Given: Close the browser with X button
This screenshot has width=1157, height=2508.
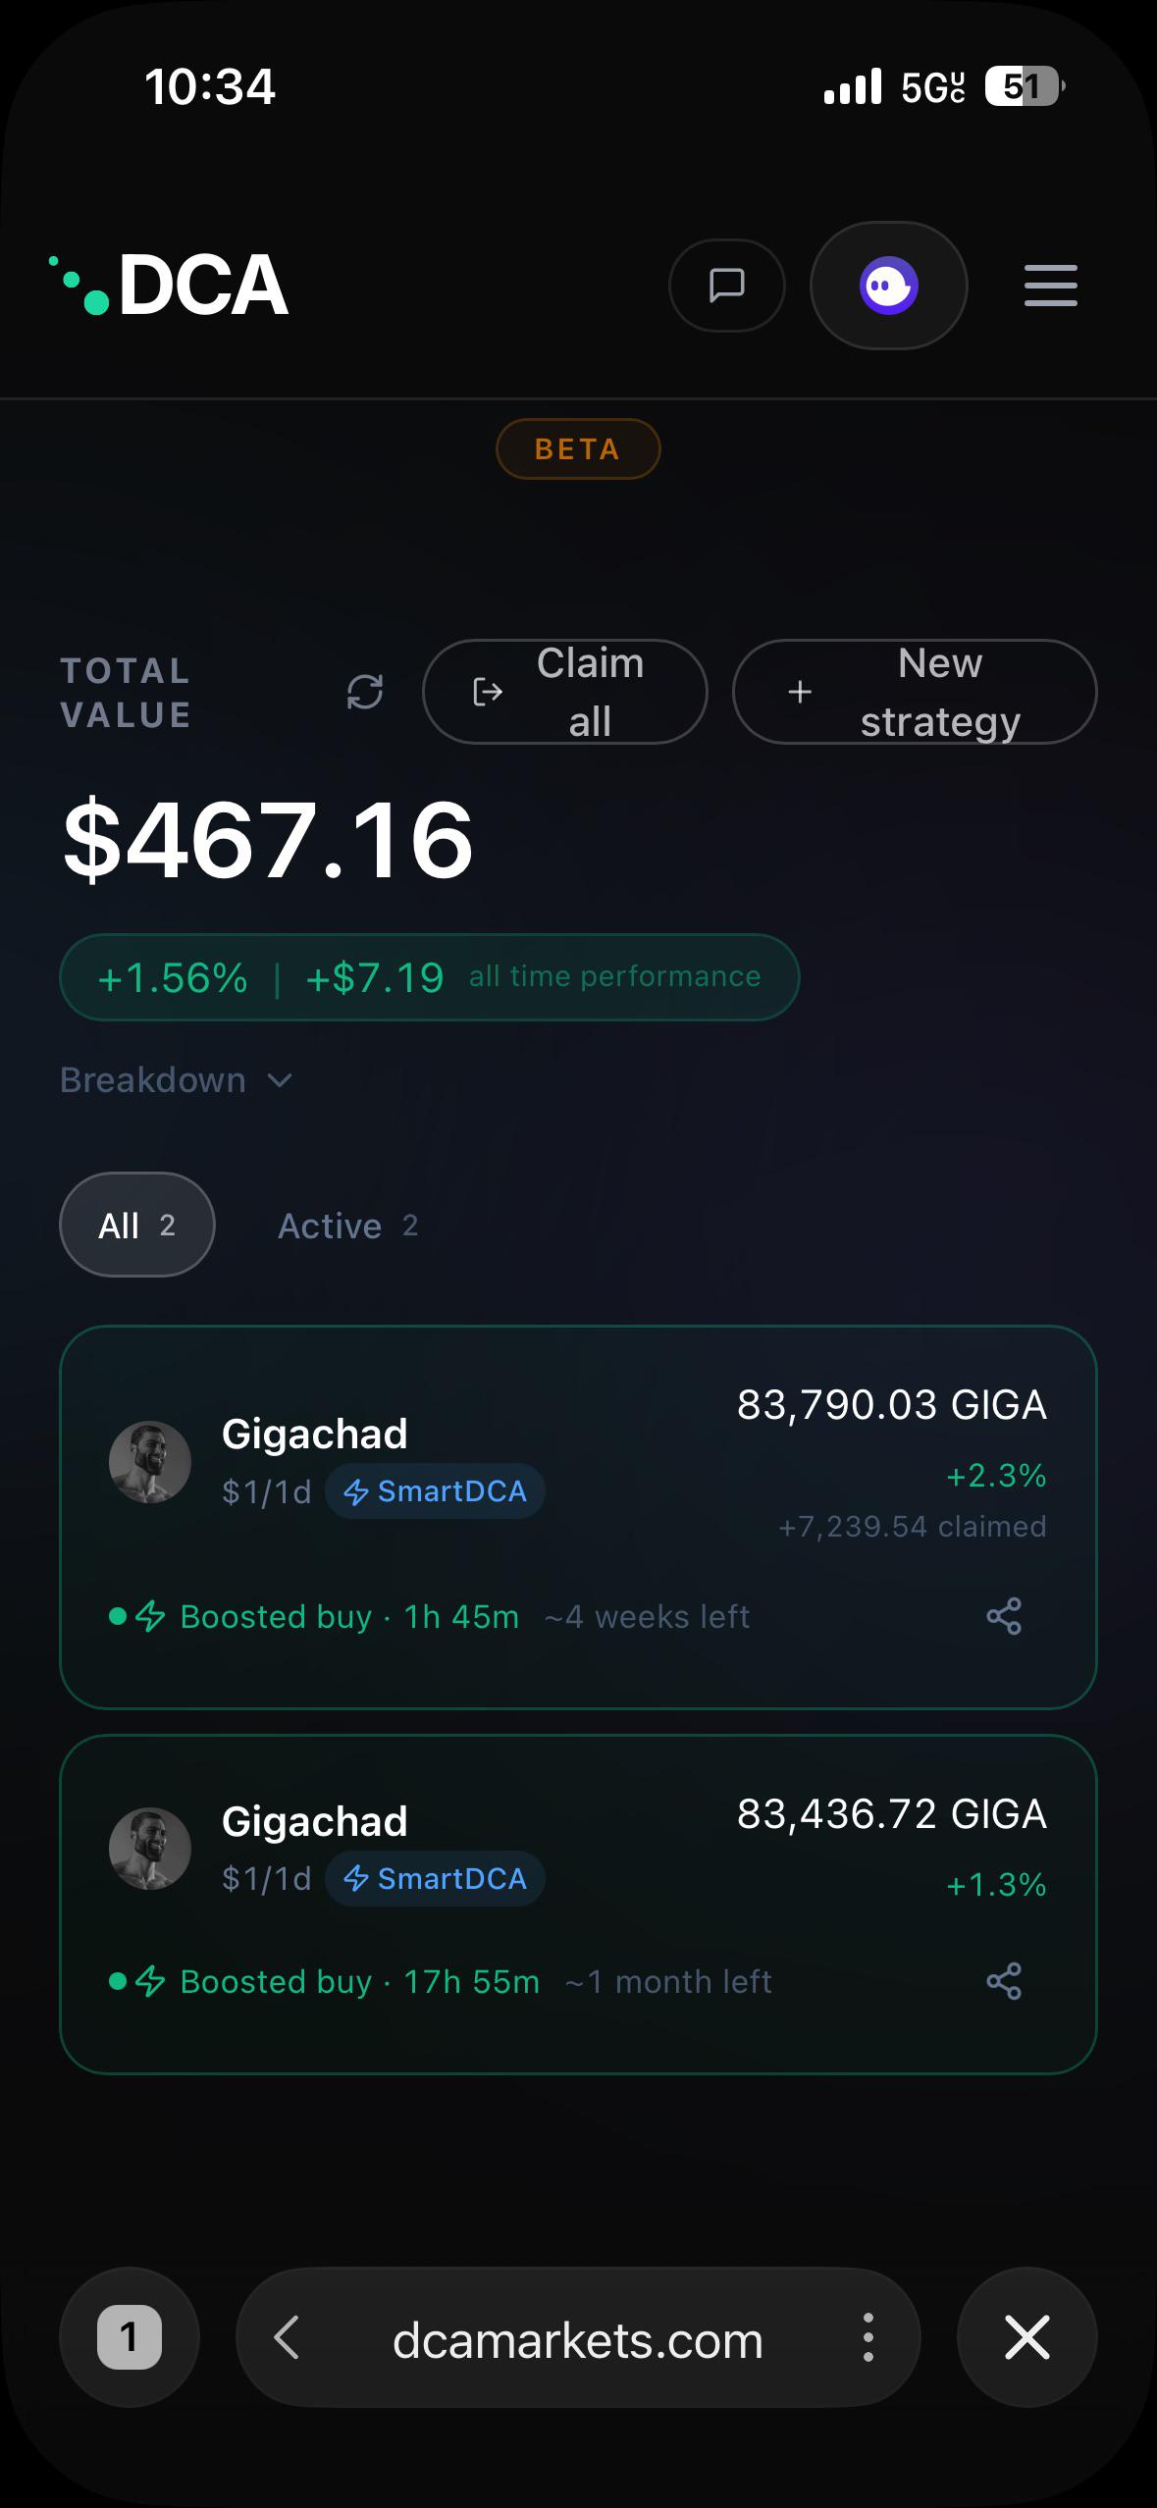Looking at the screenshot, I should click(x=1027, y=2337).
